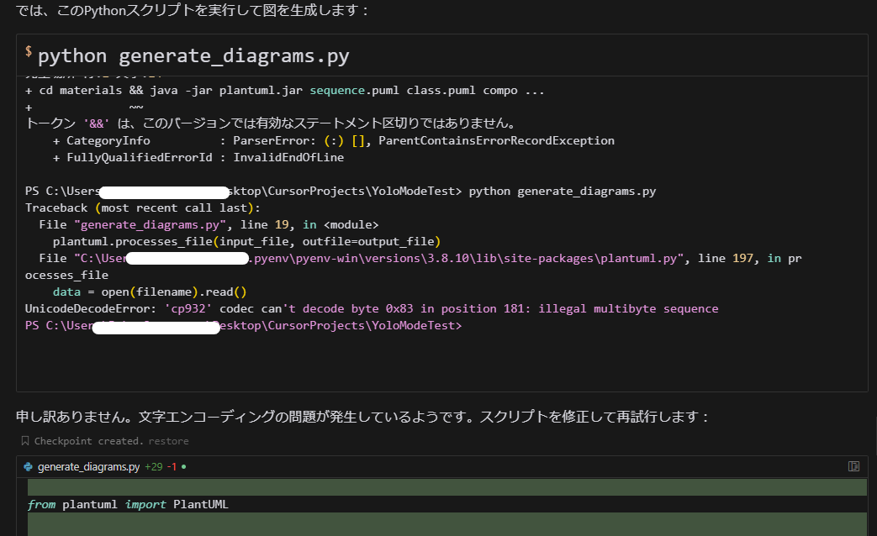Click the green added line in the diff
Screen dimensions: 877x536
(336, 486)
